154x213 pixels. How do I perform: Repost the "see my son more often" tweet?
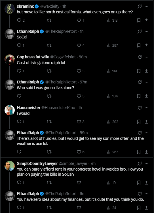(x=49, y=152)
